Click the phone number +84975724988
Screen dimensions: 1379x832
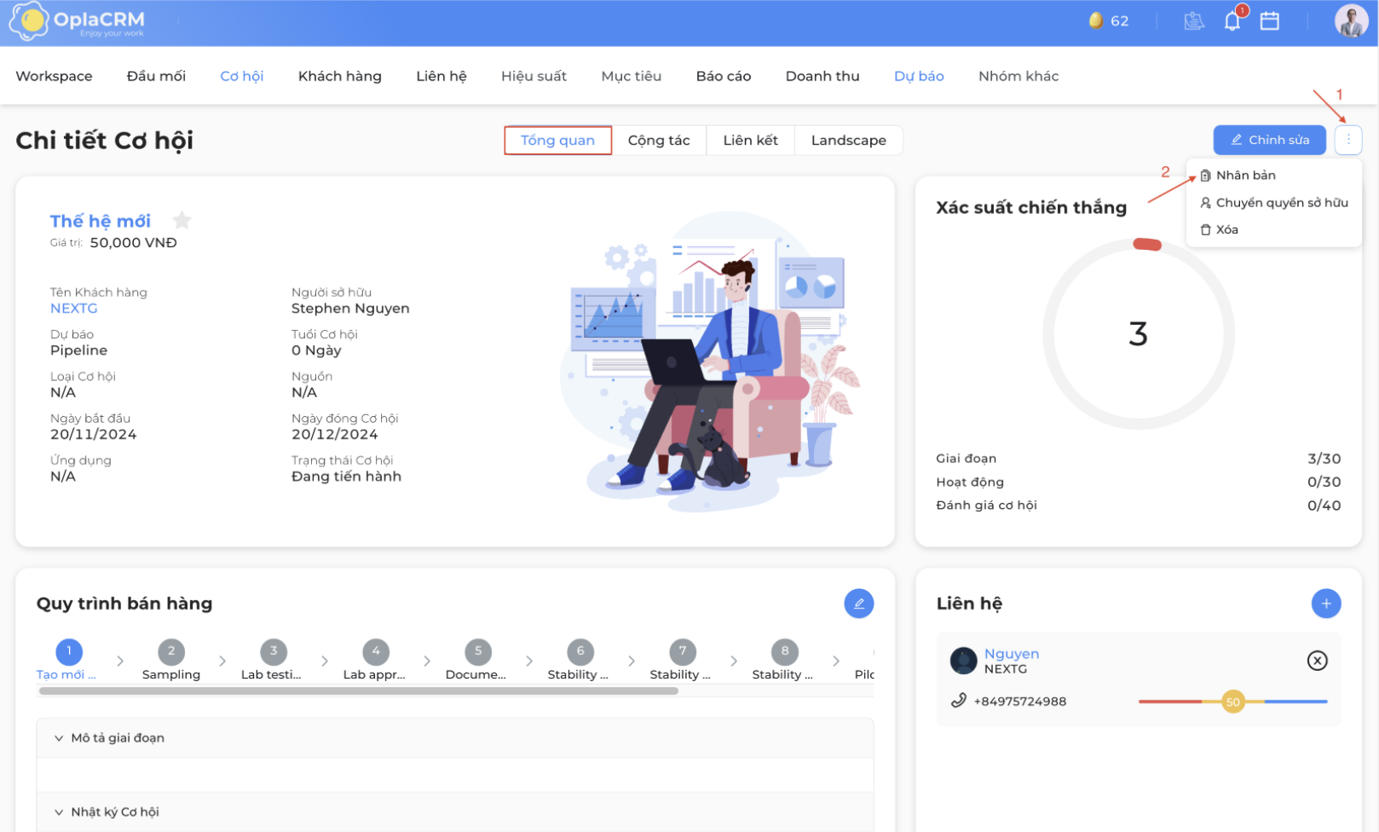[x=1020, y=702]
